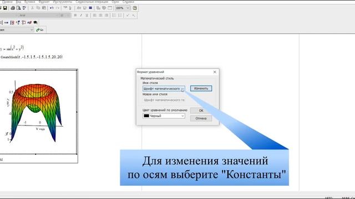The image size is (355, 199).
Task: Toggle Bold in formatting toolbar
Action: [75, 15]
